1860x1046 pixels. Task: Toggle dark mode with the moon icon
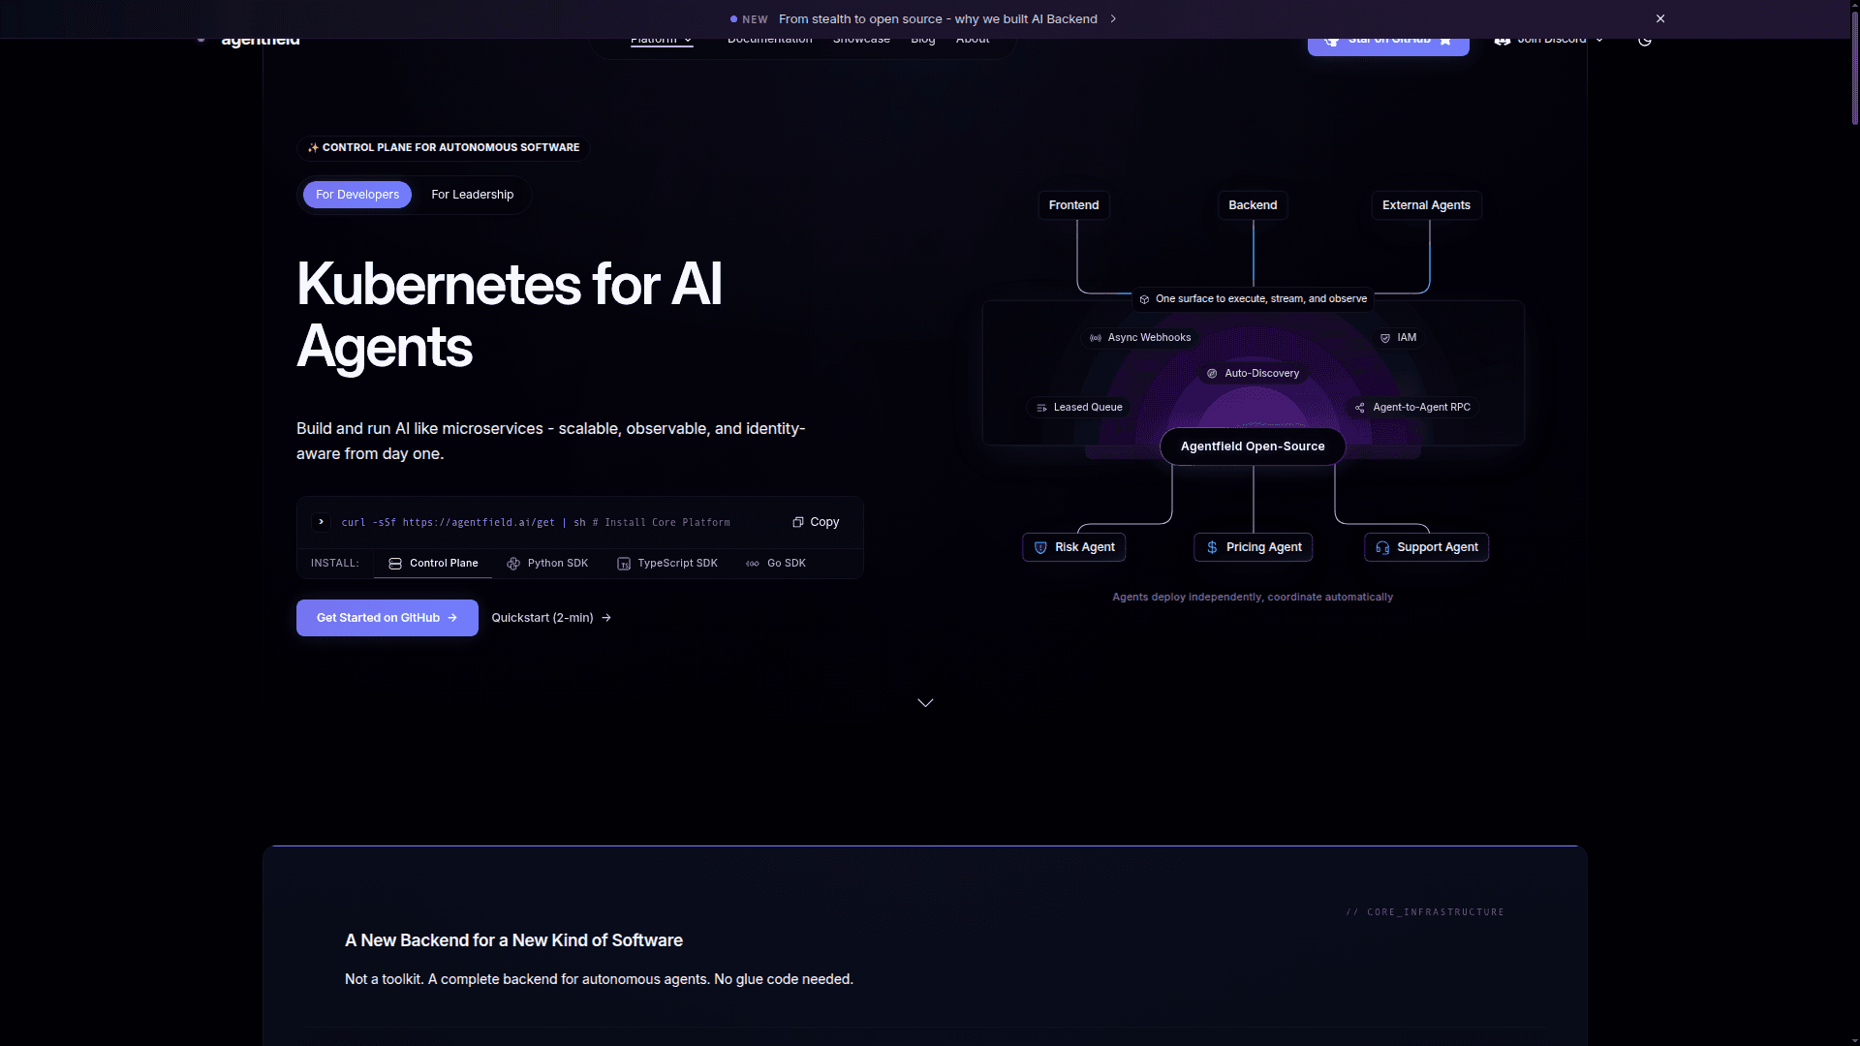tap(1645, 41)
